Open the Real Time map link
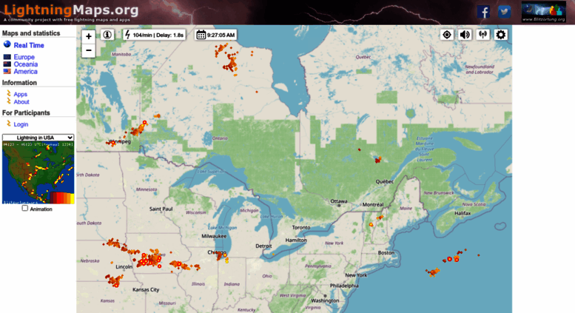Viewport: 575px width, 313px height. 29,45
